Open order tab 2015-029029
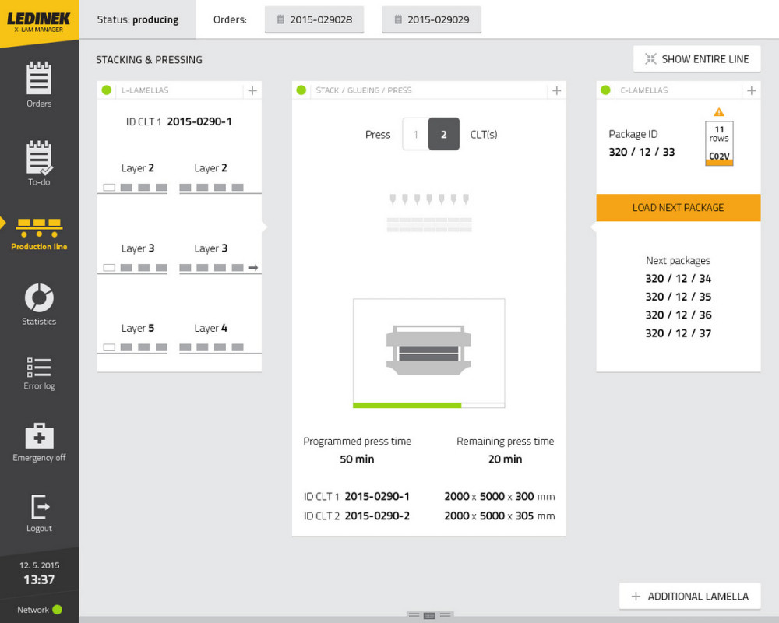The height and width of the screenshot is (623, 779). point(432,19)
